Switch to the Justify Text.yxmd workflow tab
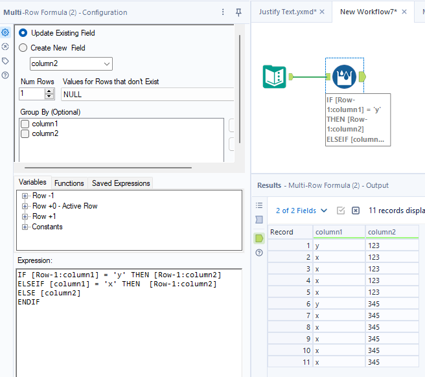This screenshot has width=425, height=377. click(x=288, y=12)
